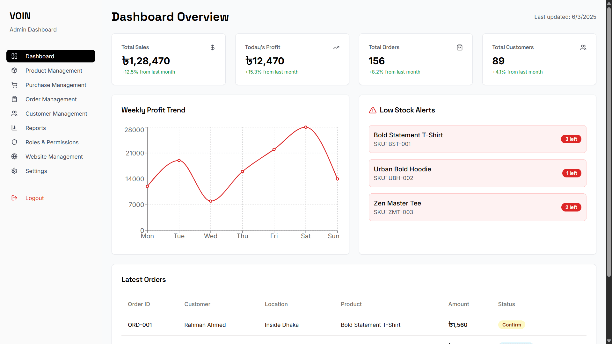The image size is (612, 344).
Task: Open Customer Management menu item
Action: click(x=56, y=114)
